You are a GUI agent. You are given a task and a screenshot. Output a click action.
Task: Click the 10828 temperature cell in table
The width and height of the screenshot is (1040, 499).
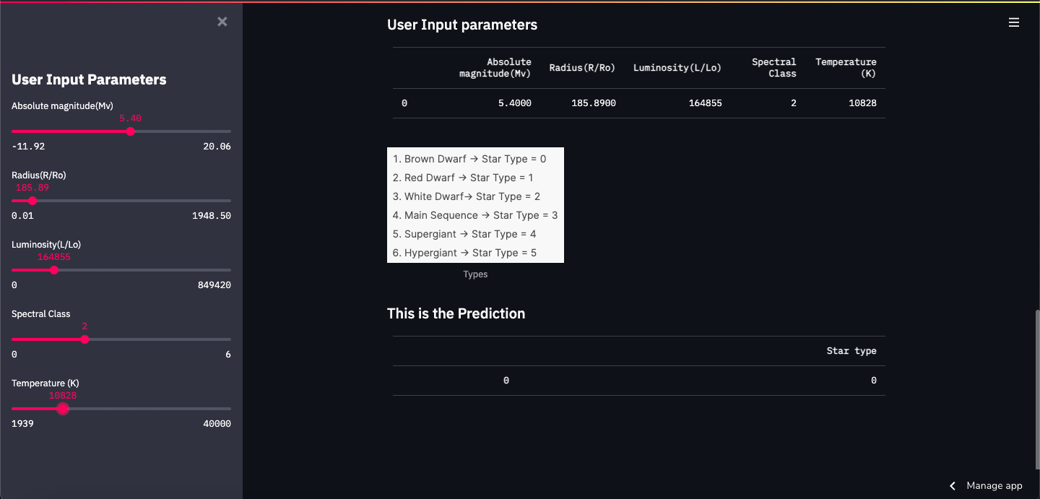[863, 103]
